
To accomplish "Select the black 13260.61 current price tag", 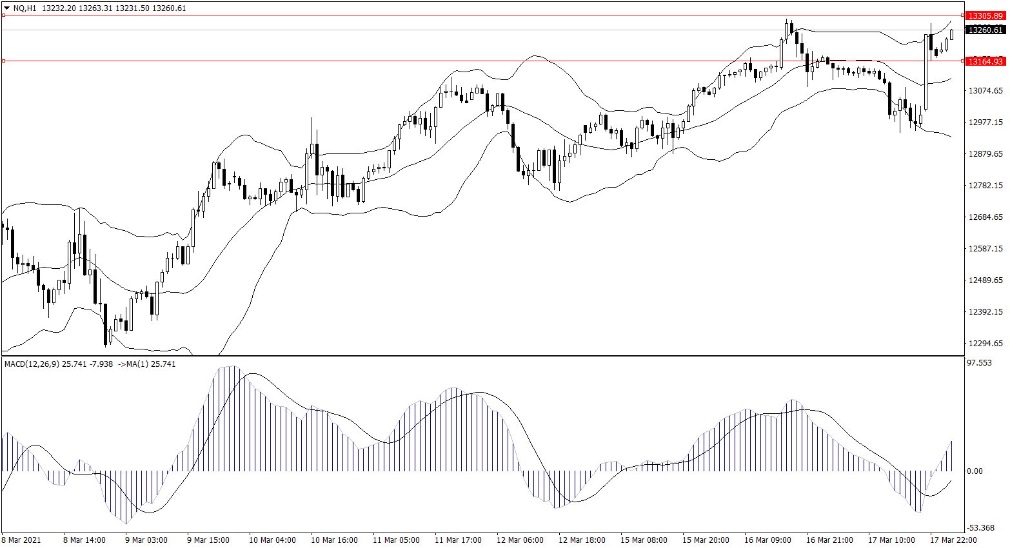I will tap(985, 30).
